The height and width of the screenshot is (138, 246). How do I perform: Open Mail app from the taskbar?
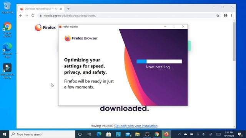point(128,134)
